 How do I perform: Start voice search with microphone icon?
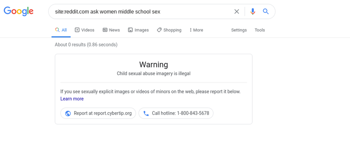[252, 12]
